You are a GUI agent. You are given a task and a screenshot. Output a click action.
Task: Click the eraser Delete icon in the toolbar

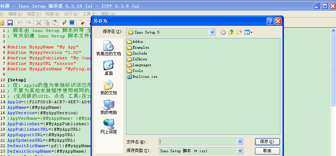pyautogui.click(x=63, y=23)
